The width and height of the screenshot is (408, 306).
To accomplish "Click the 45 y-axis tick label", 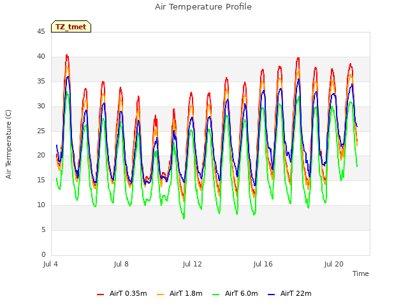I will point(41,31).
